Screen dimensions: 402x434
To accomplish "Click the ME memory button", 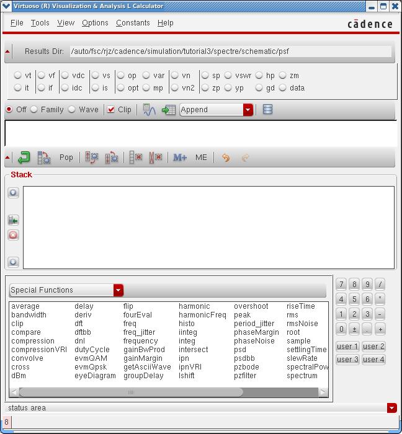I will (x=201, y=157).
